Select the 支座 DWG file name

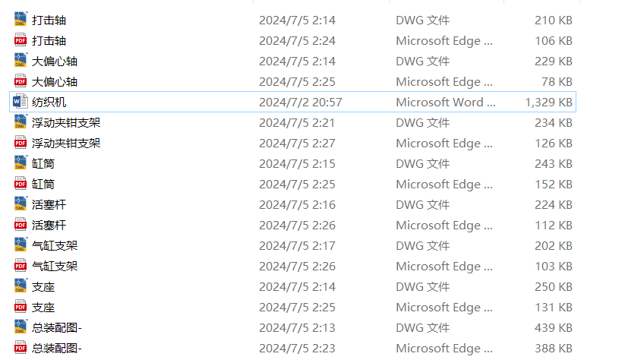43,287
